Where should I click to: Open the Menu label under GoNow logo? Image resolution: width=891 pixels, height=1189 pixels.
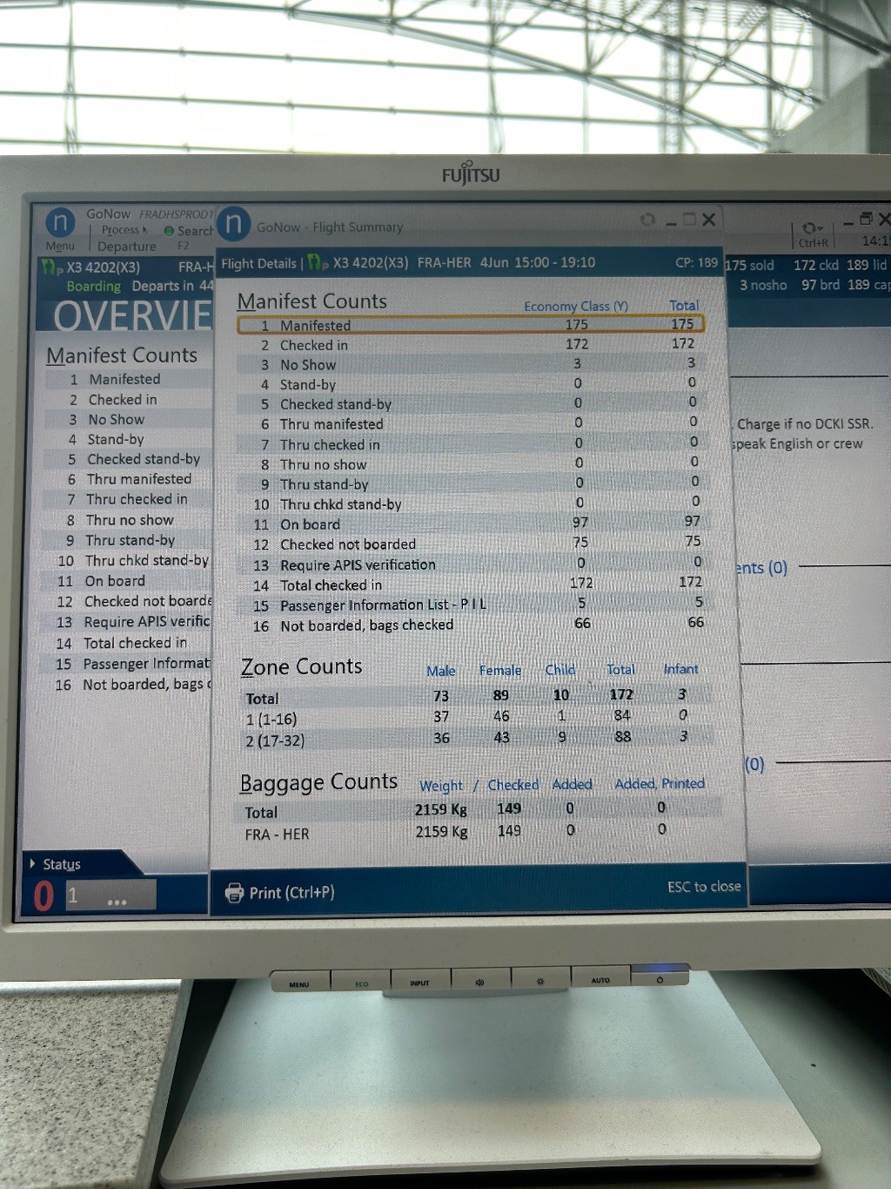(x=60, y=247)
